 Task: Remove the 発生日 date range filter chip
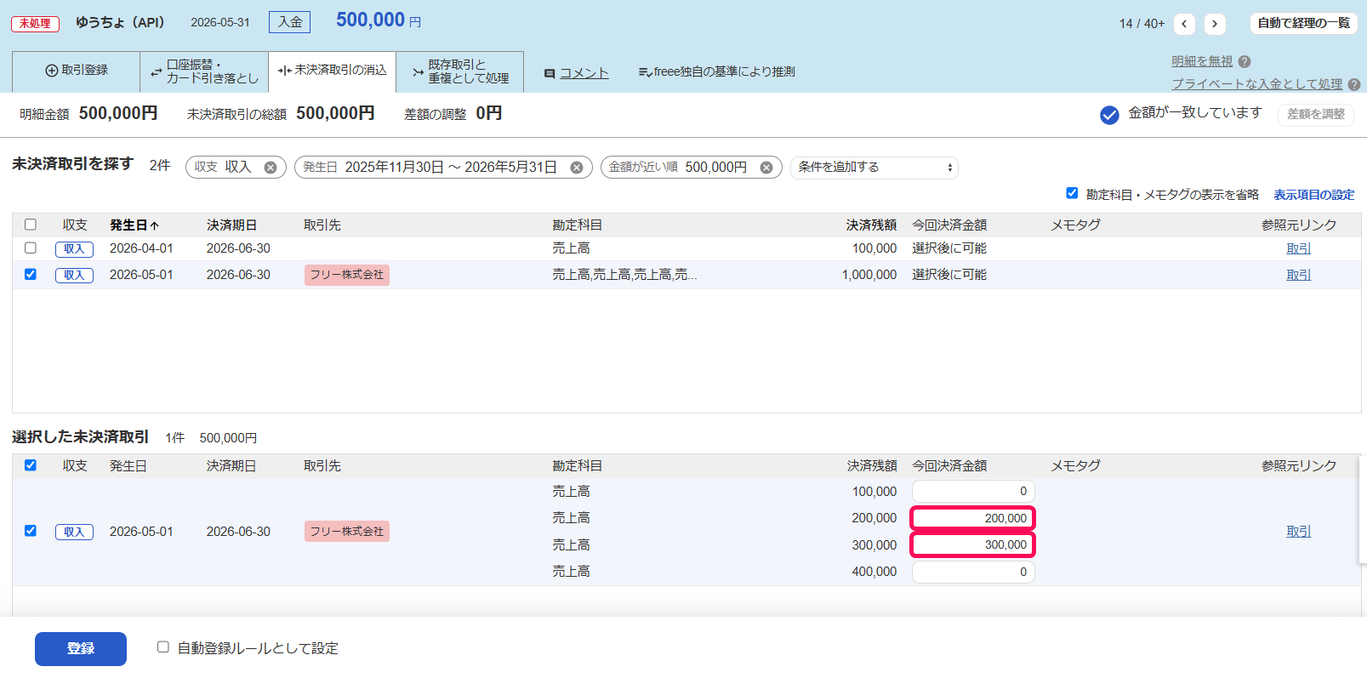tap(577, 168)
